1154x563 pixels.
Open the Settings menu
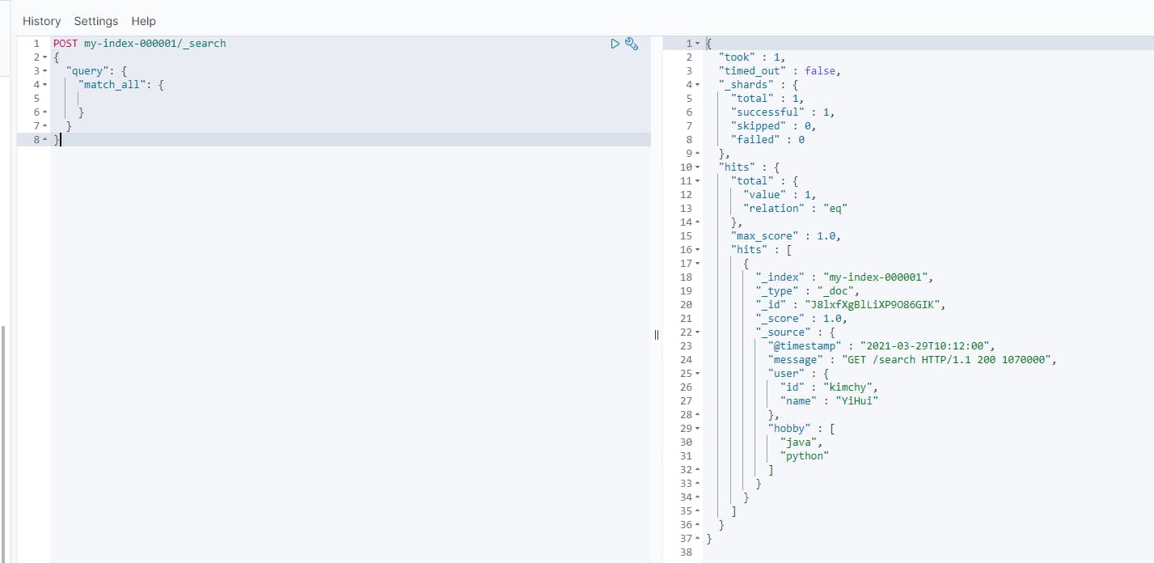click(96, 21)
